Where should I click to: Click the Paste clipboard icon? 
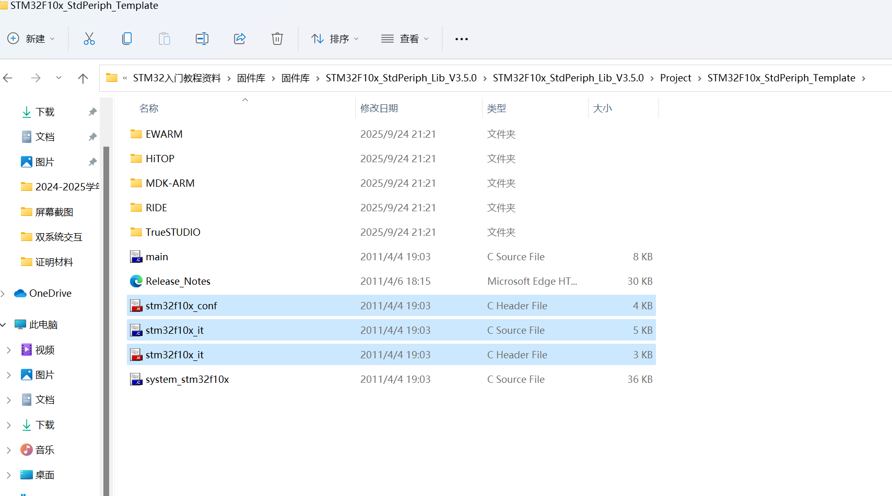tap(165, 39)
